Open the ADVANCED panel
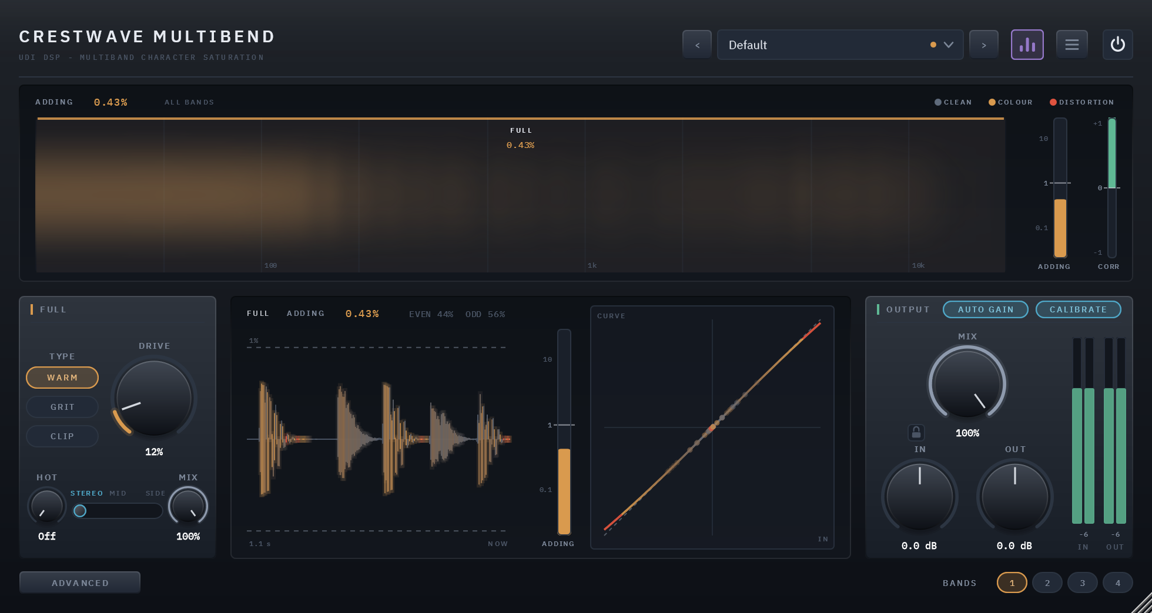The width and height of the screenshot is (1152, 613). point(80,582)
